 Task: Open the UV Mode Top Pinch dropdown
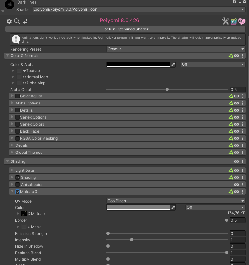click(176, 201)
